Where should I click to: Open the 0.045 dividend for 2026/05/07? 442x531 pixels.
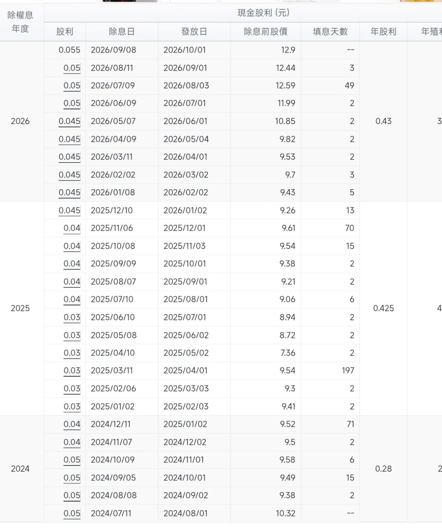[x=69, y=122]
